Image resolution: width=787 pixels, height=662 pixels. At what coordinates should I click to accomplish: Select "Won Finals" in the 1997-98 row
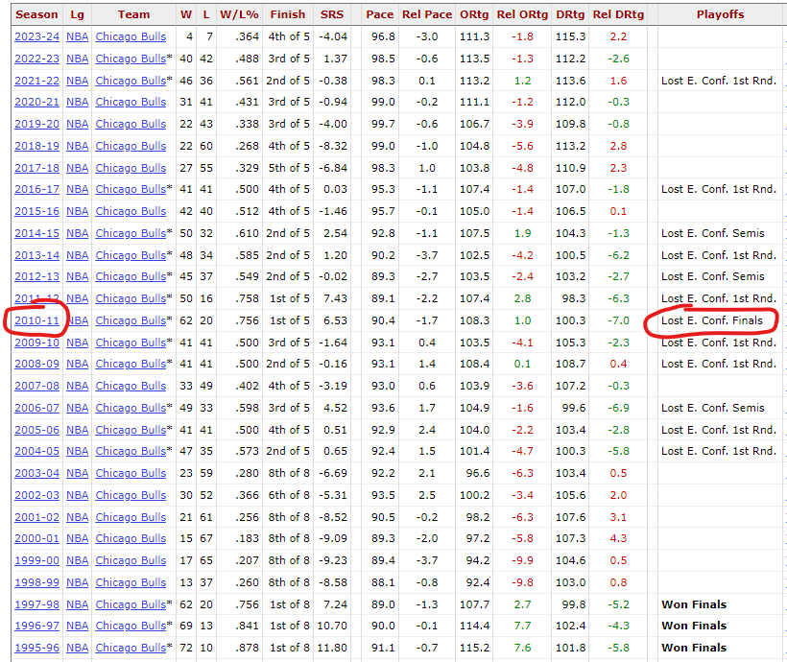click(x=694, y=604)
